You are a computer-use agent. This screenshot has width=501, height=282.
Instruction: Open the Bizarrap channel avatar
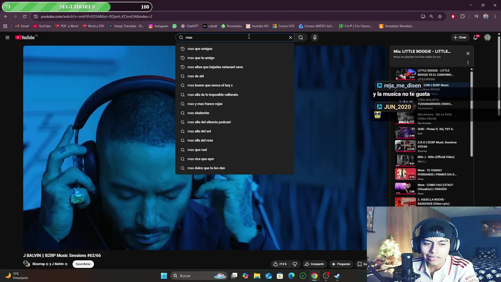pyautogui.click(x=26, y=264)
